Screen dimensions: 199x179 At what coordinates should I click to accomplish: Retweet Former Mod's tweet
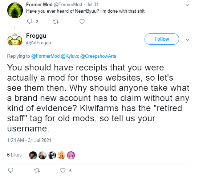pyautogui.click(x=56, y=22)
